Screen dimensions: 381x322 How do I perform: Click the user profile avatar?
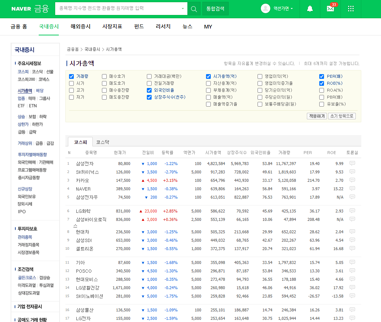pos(265,8)
